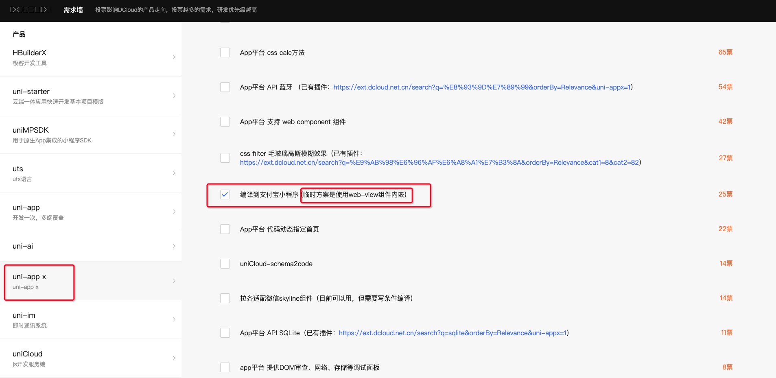Check the uniCloud-schema2code checkbox
This screenshot has height=378, width=776.
pyautogui.click(x=225, y=264)
